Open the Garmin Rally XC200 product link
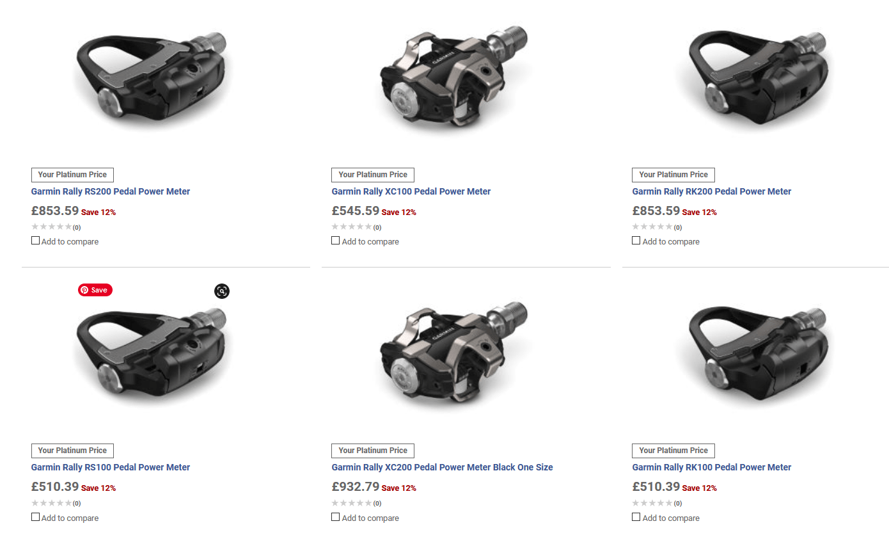 [x=441, y=467]
